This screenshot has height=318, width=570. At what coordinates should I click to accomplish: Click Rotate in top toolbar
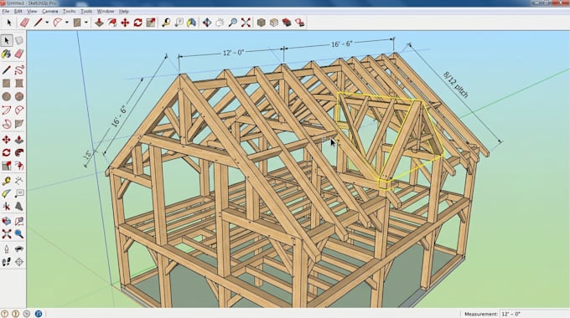[137, 23]
